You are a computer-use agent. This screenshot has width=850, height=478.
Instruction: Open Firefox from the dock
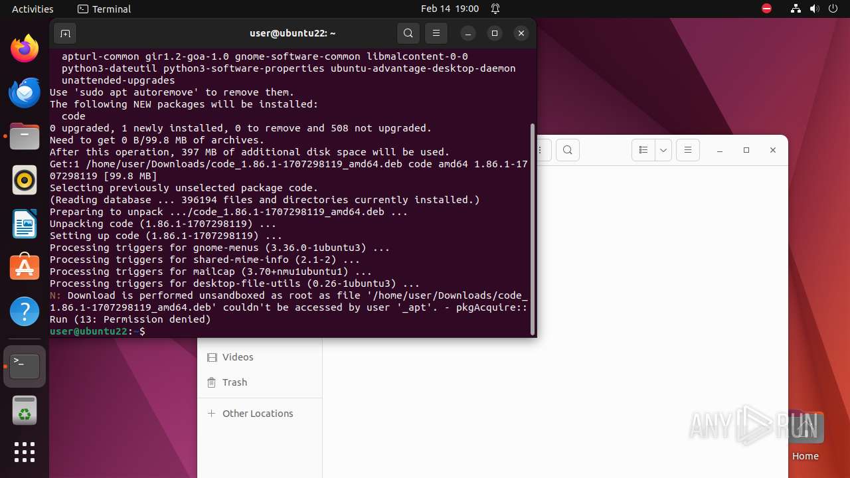(25, 48)
